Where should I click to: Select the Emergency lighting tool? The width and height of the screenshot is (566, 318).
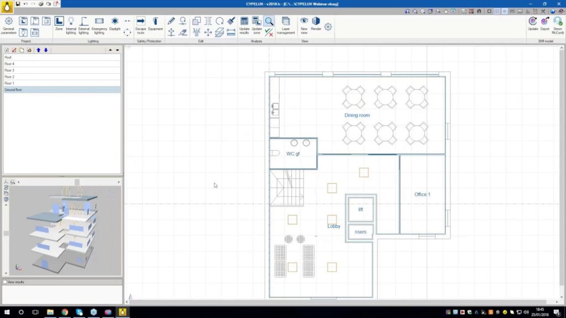click(99, 24)
